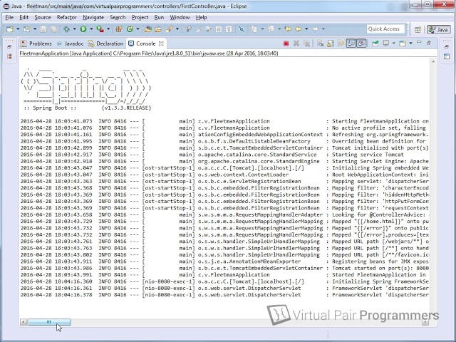The image size is (456, 342).
Task: Click the New Java Package icon
Action: pos(119,28)
